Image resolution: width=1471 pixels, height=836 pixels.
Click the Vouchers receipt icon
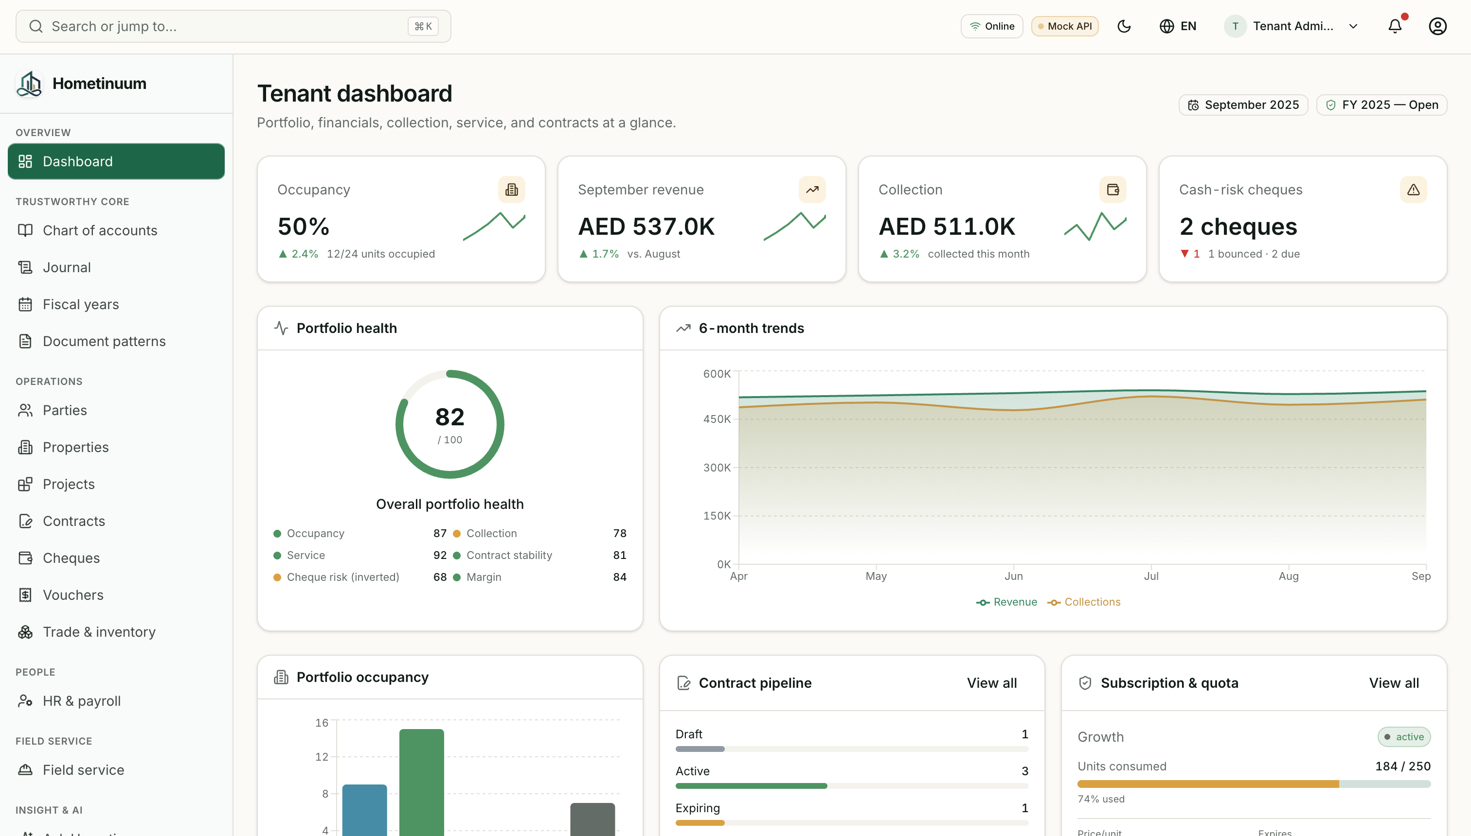[25, 595]
